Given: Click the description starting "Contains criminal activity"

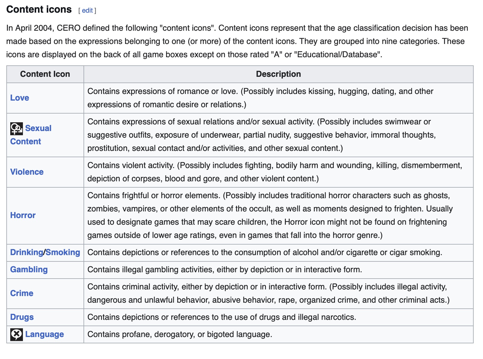Looking at the screenshot, I should pyautogui.click(x=268, y=293).
